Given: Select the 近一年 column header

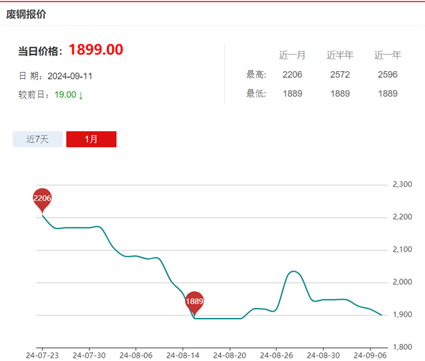Looking at the screenshot, I should [387, 56].
